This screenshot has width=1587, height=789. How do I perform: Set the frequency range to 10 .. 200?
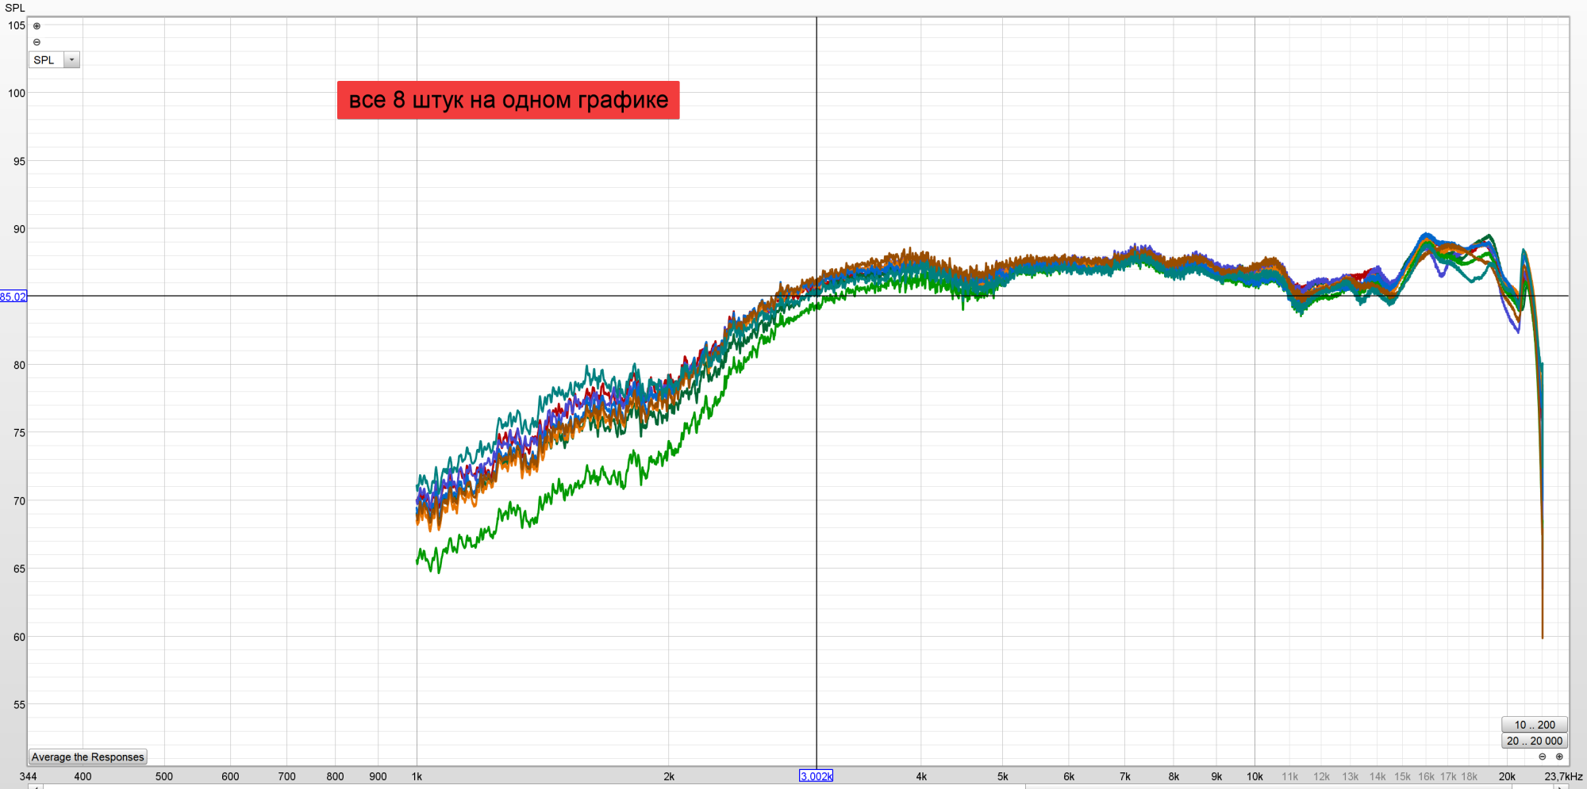click(x=1535, y=724)
